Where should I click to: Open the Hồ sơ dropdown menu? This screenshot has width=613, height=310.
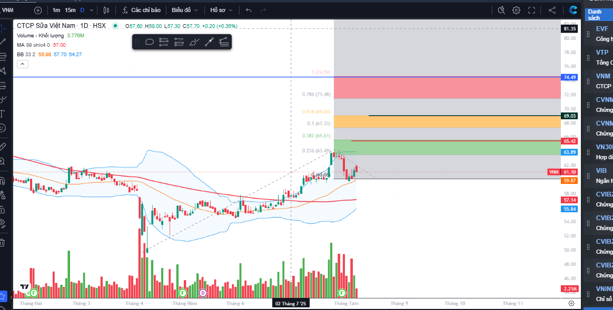(221, 10)
